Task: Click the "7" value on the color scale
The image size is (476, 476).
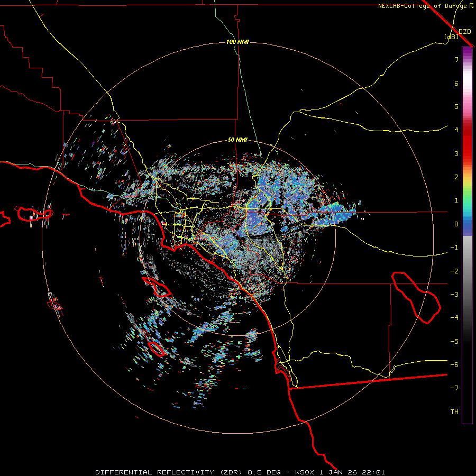Action: click(456, 59)
